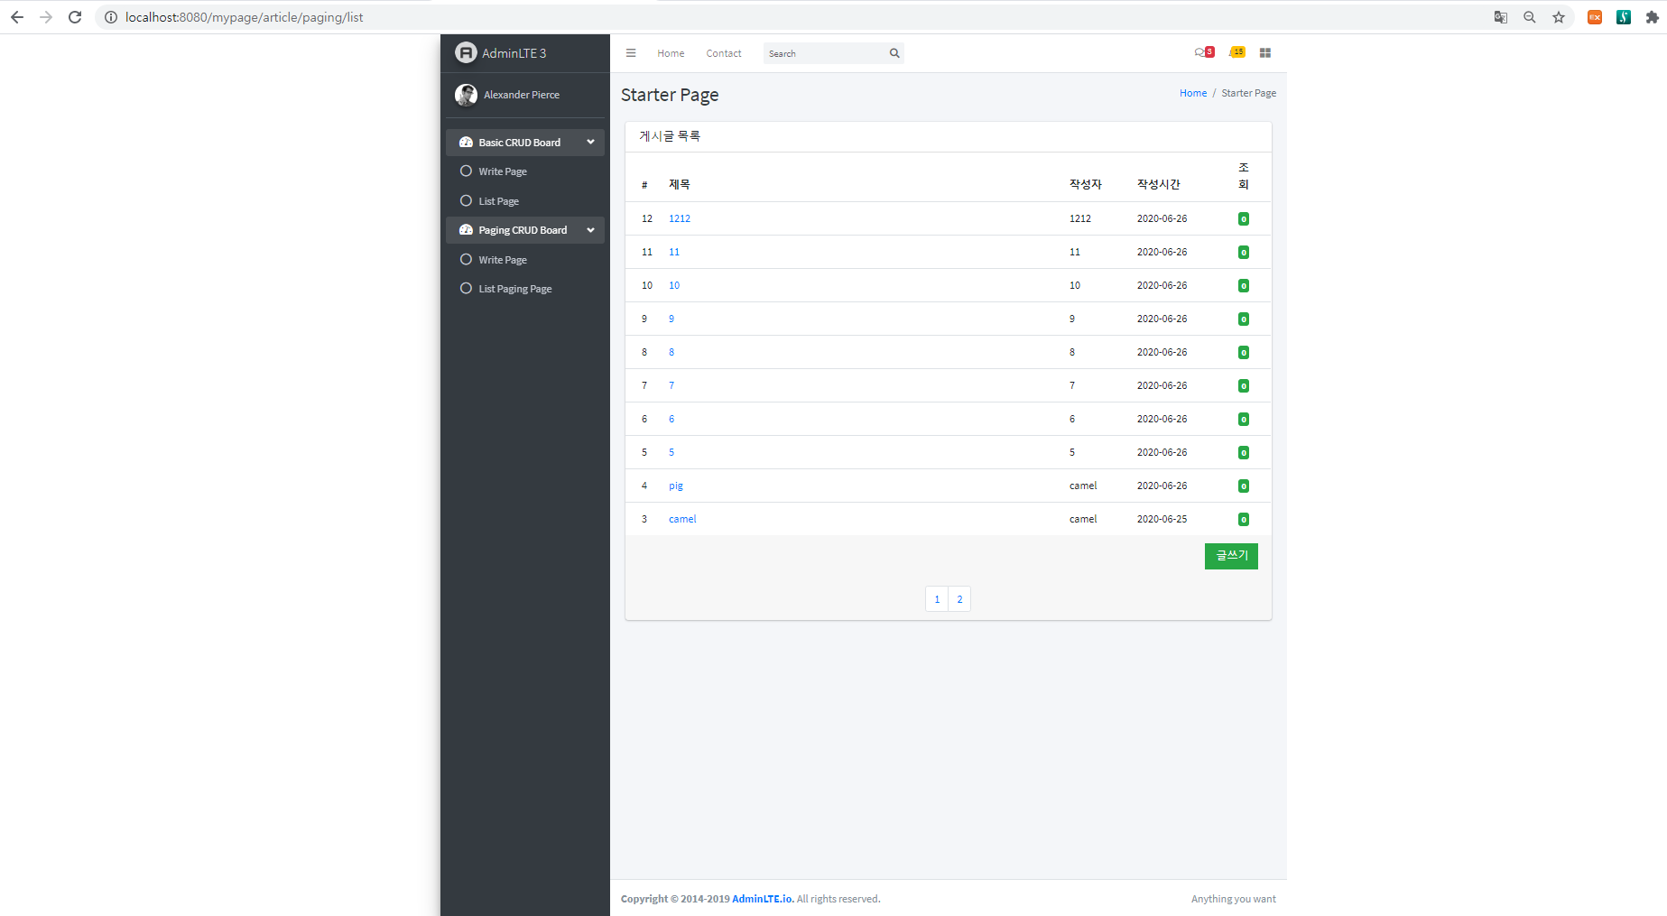Click the AdminLTE logo icon

click(466, 53)
